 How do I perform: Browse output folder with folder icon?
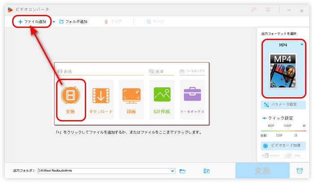pos(183,171)
